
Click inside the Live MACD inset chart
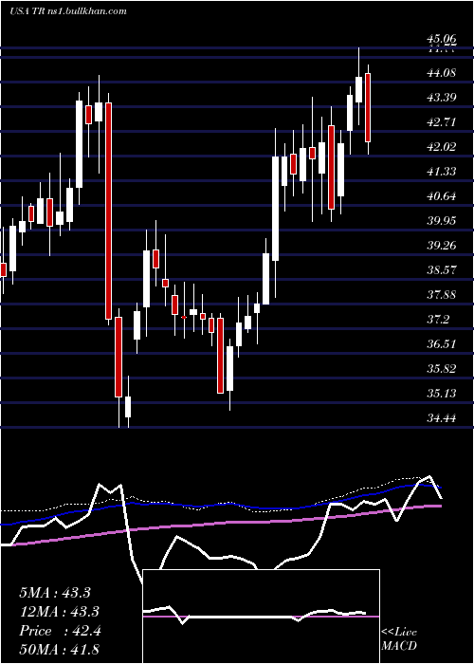pyautogui.click(x=261, y=617)
